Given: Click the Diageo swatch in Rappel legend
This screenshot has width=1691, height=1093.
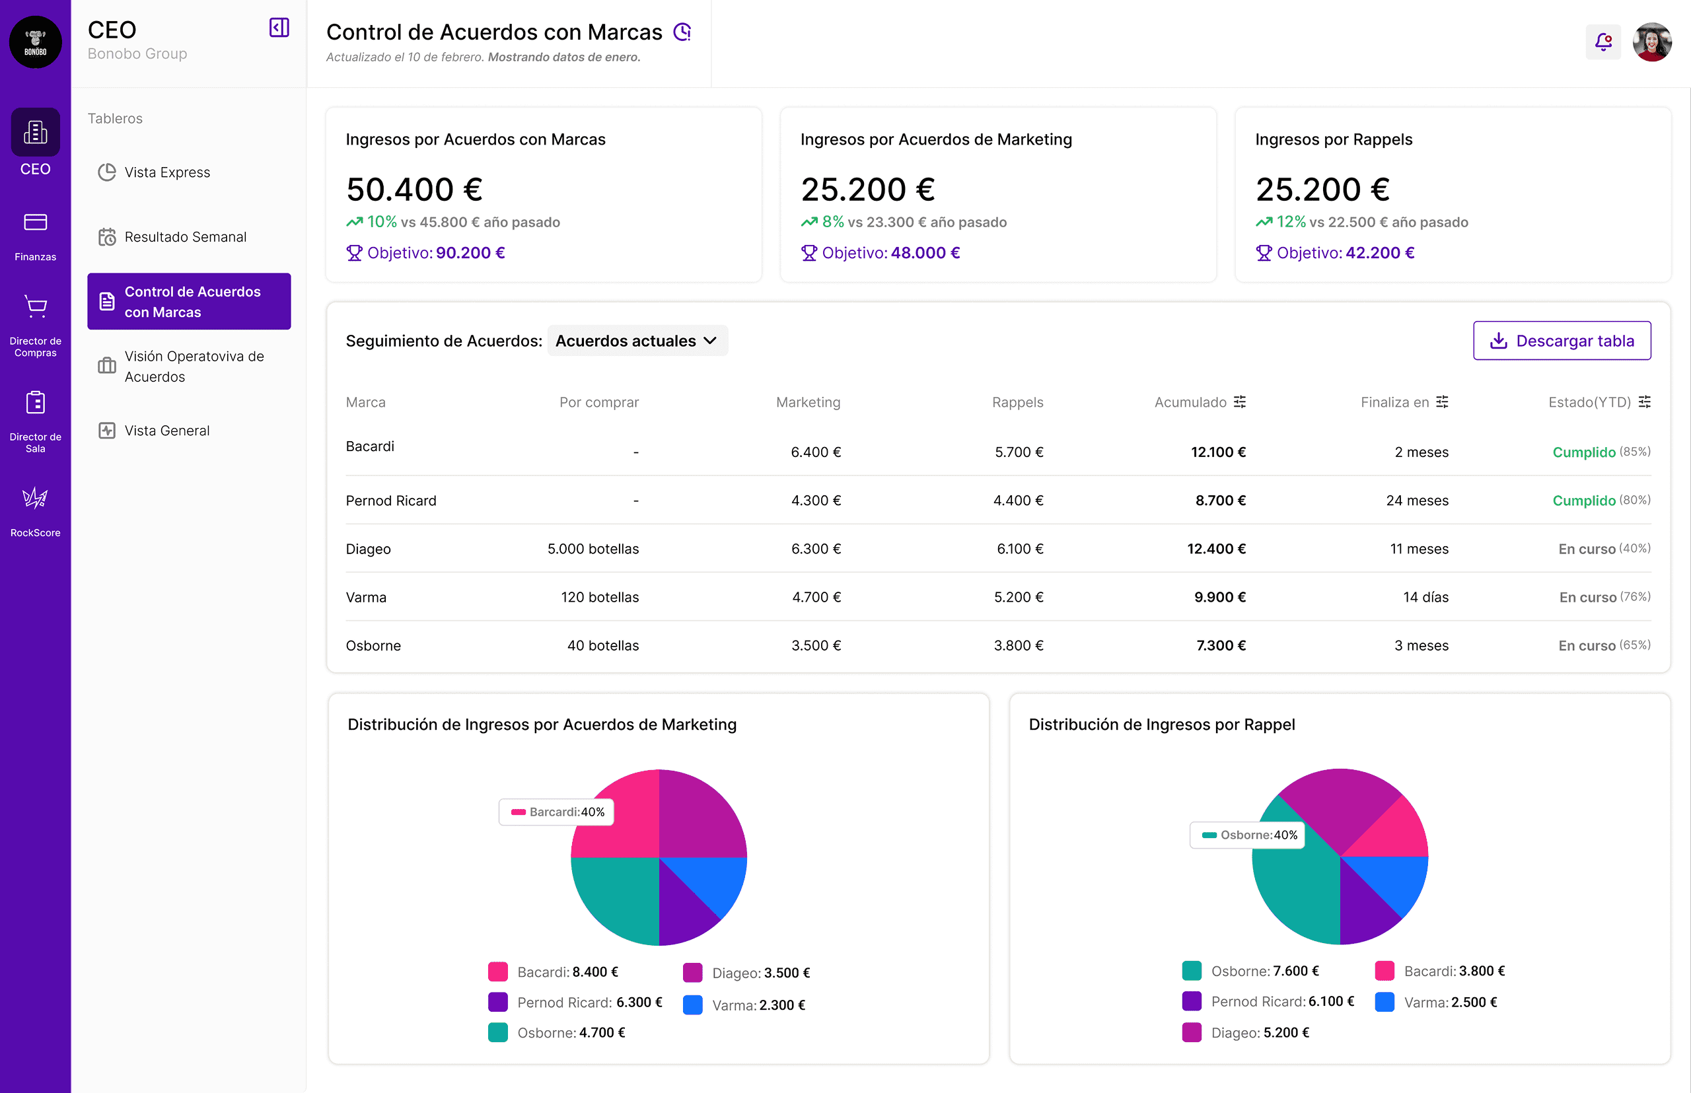Looking at the screenshot, I should (x=1192, y=1033).
